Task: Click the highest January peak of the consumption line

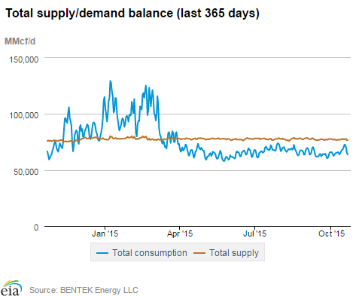Action: coord(110,81)
